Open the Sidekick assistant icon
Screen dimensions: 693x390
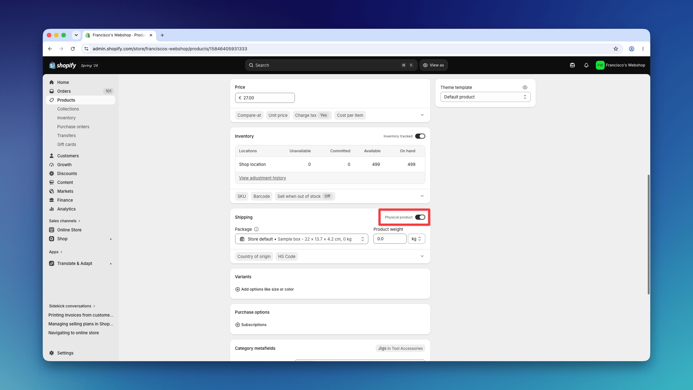tap(572, 65)
